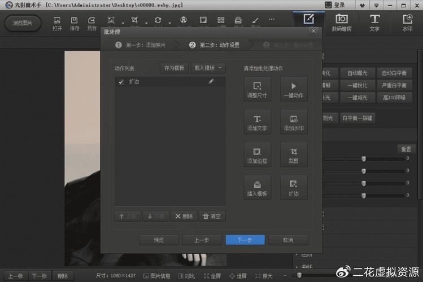Open the 载入模板 dropdown in the batch dialog
Image resolution: width=423 pixels, height=282 pixels.
tap(208, 68)
